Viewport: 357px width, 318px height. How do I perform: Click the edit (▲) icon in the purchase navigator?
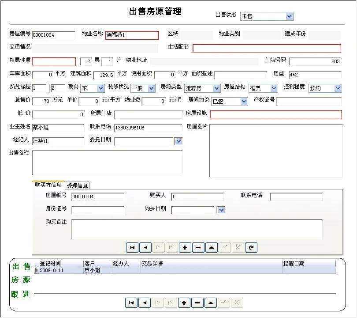pos(211,247)
